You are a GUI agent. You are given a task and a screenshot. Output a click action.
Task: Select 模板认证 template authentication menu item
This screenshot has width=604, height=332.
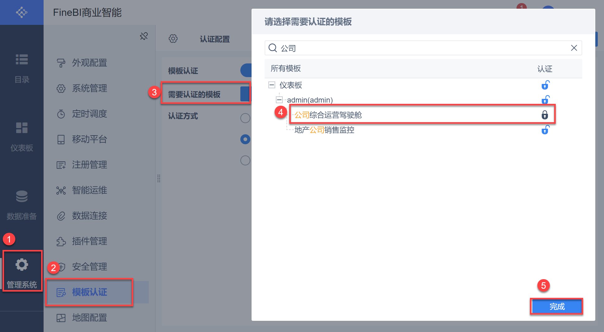[90, 292]
